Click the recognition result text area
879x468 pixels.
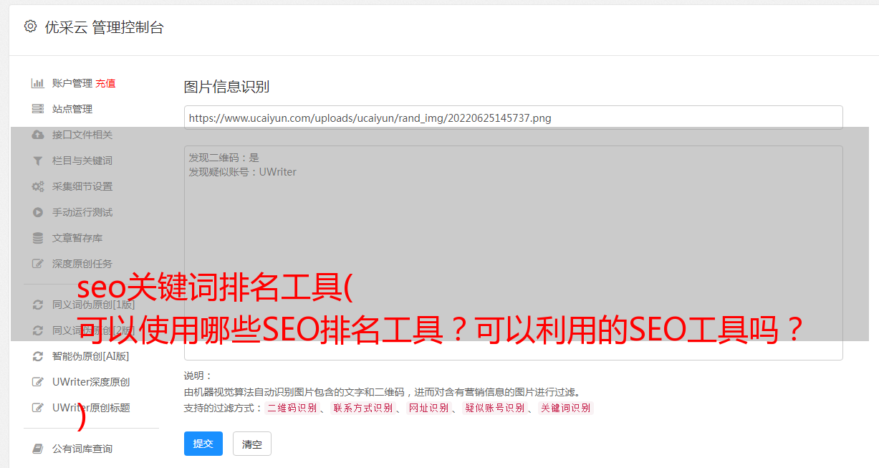click(x=513, y=253)
